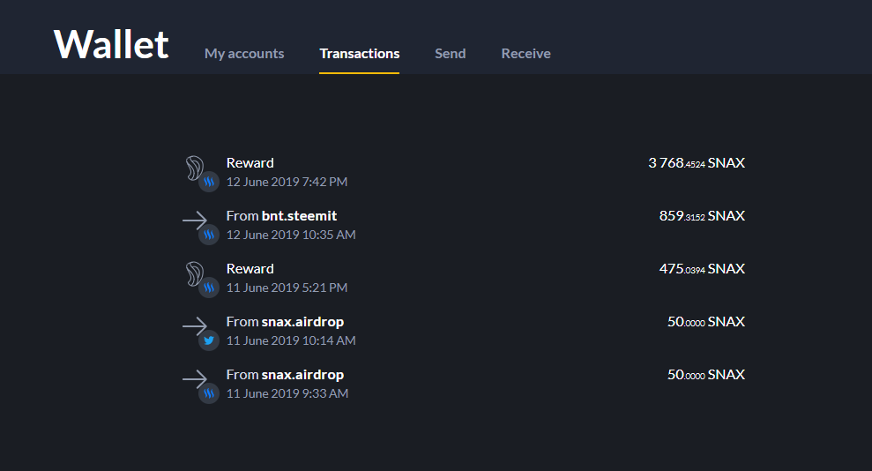
Task: Click the Steem badge on the 5:21 PM reward
Action: 209,288
